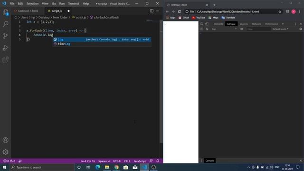Viewport: 304px width, 171px height.
Task: Open the VS Code Search view
Action: click(x=5, y=24)
